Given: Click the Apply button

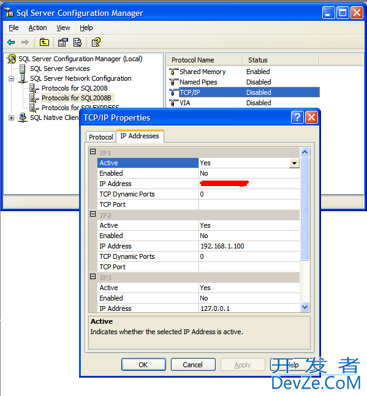Looking at the screenshot, I should pos(243,365).
